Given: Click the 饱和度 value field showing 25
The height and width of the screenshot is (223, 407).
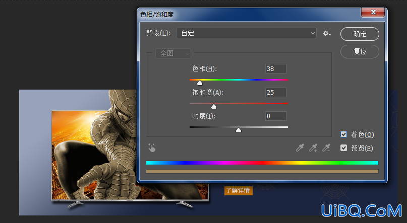Looking at the screenshot, I should pos(276,93).
